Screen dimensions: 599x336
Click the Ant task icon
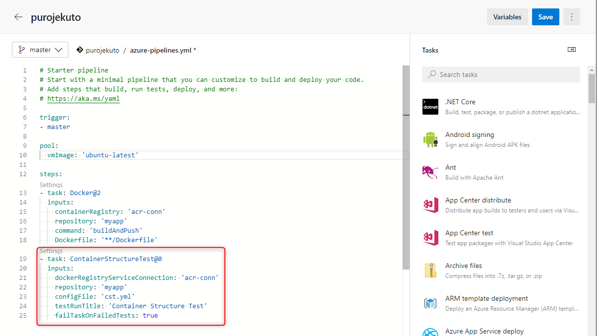click(430, 172)
